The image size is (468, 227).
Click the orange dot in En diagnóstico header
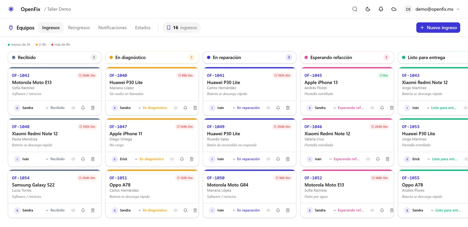[111, 58]
